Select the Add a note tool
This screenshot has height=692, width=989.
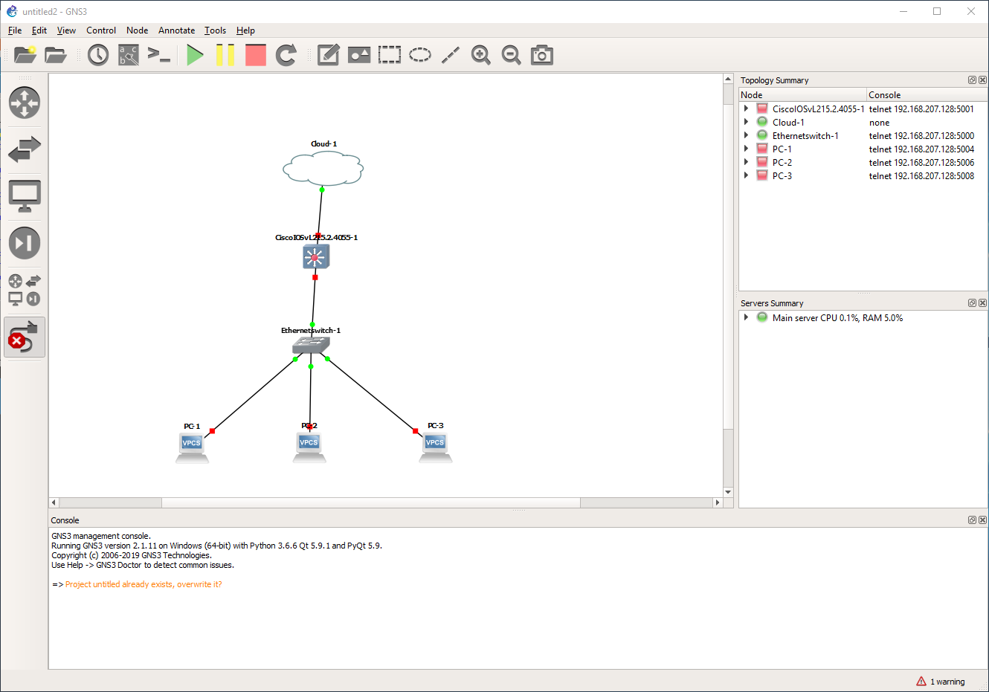328,55
